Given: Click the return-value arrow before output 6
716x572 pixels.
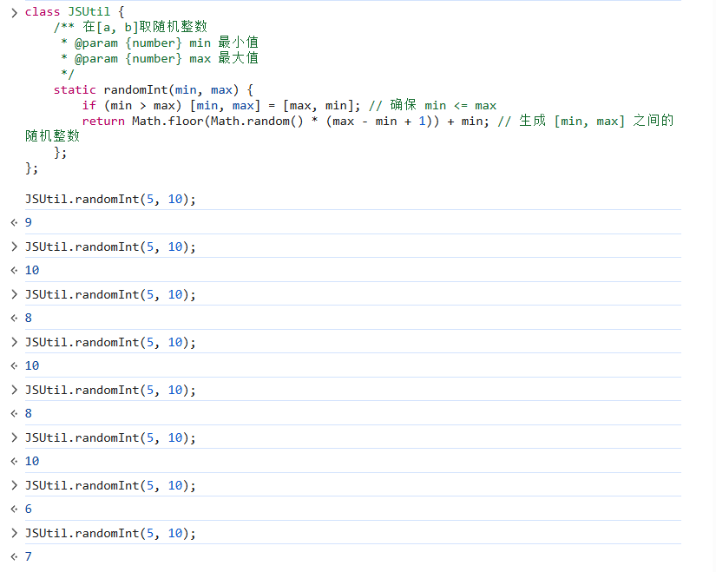Looking at the screenshot, I should click(x=14, y=509).
